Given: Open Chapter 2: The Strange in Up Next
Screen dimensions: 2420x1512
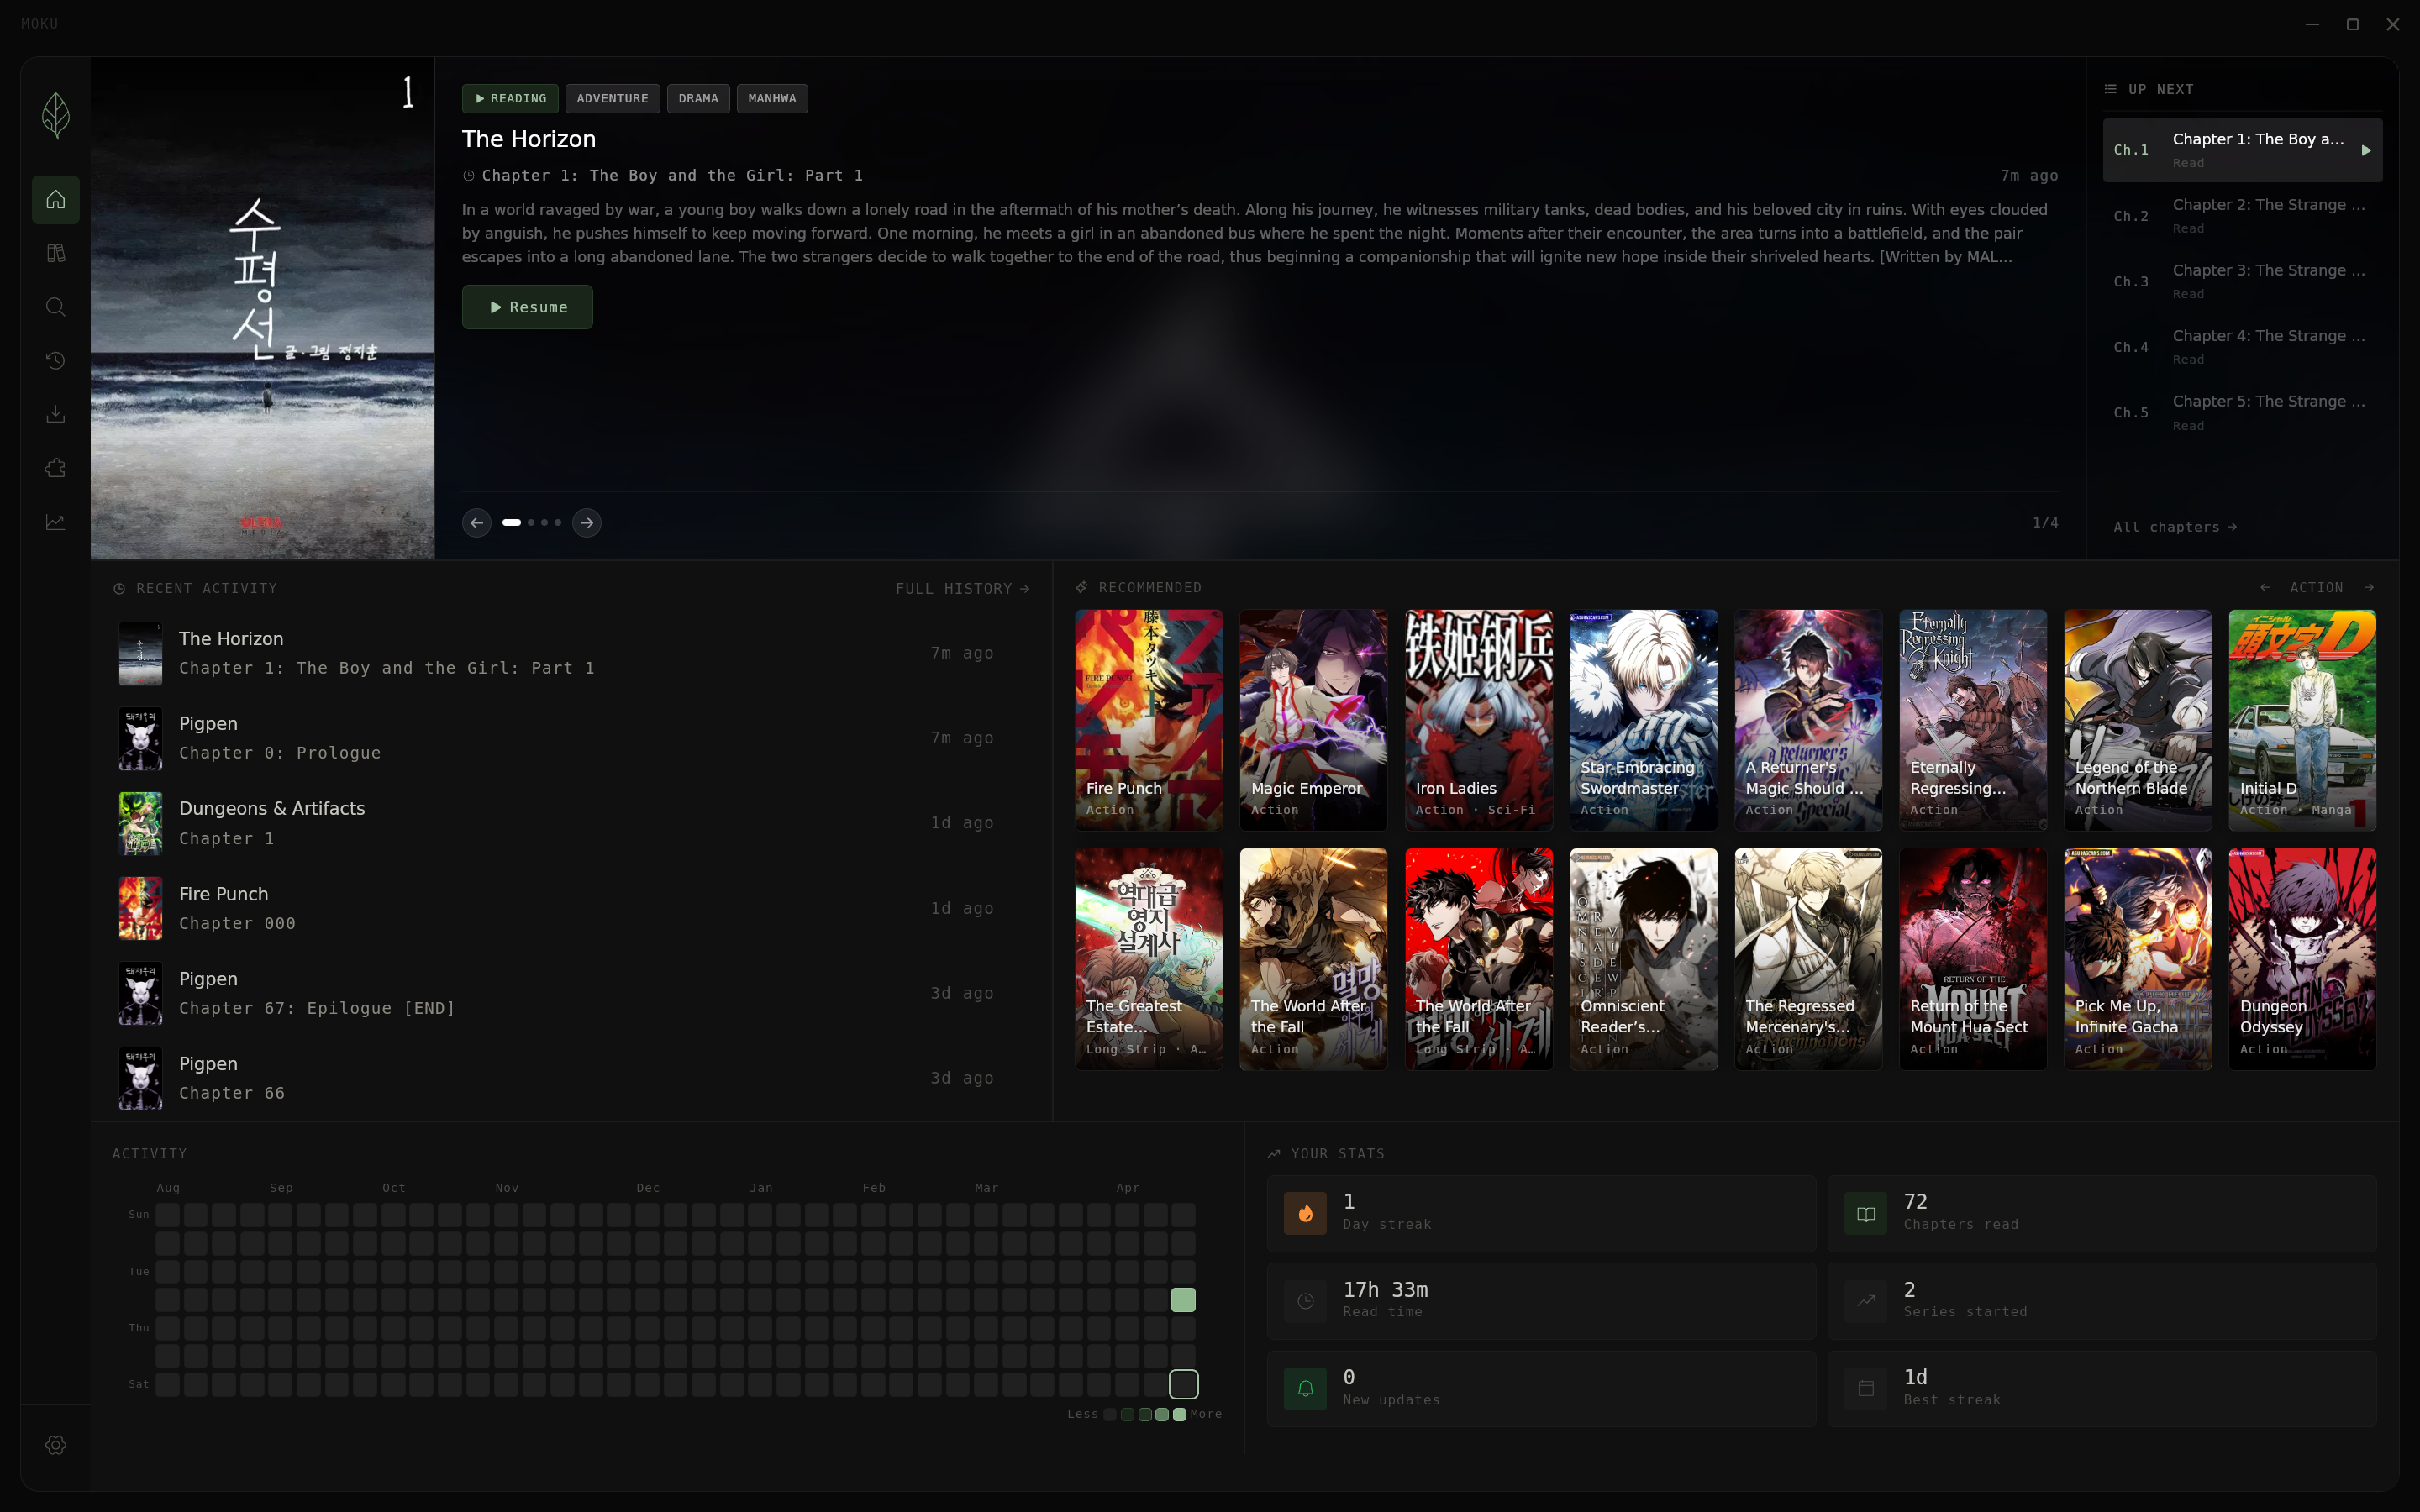Looking at the screenshot, I should pyautogui.click(x=2242, y=216).
